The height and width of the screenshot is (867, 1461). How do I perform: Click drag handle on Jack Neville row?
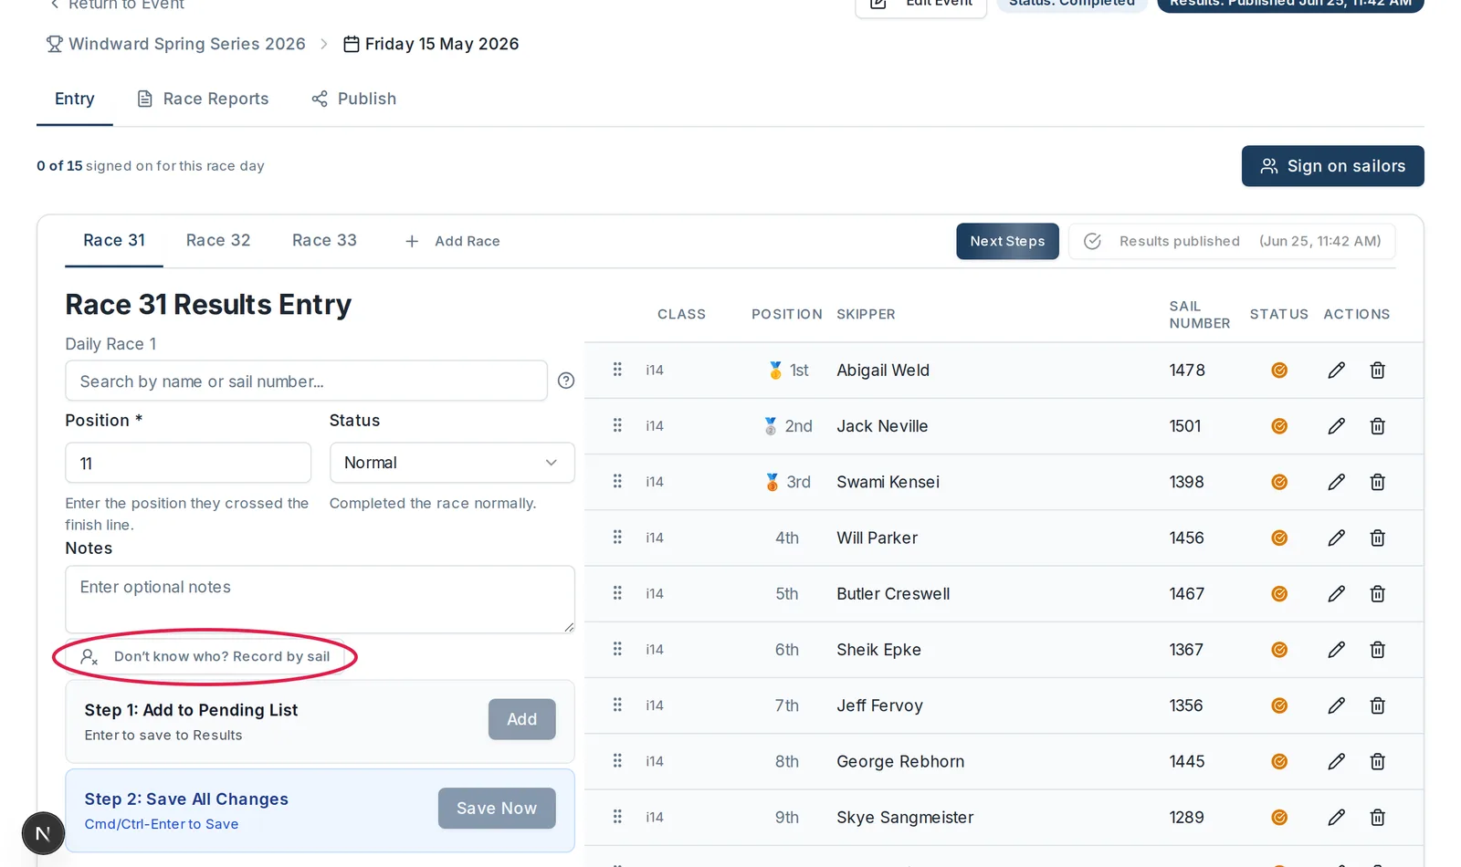point(617,425)
